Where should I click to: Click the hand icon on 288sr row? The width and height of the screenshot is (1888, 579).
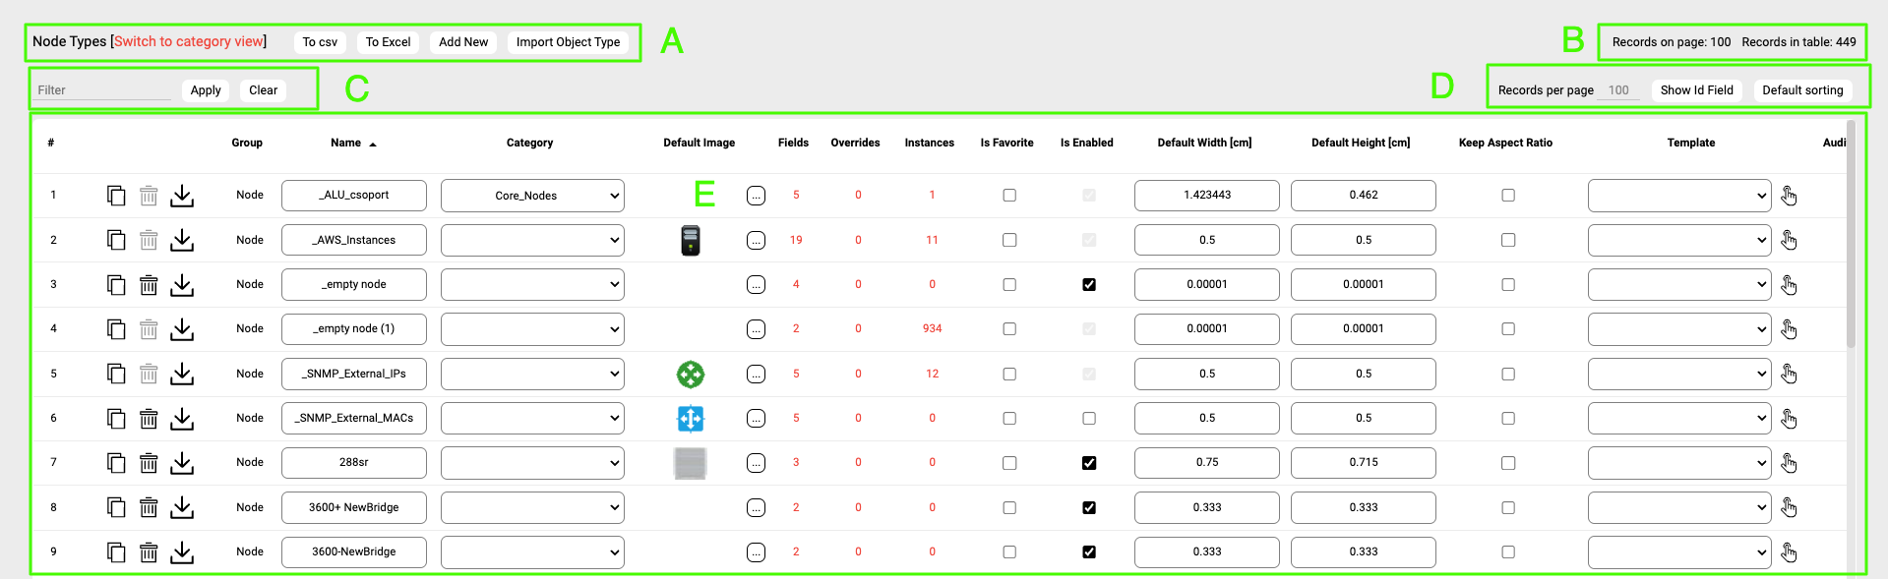coord(1789,463)
